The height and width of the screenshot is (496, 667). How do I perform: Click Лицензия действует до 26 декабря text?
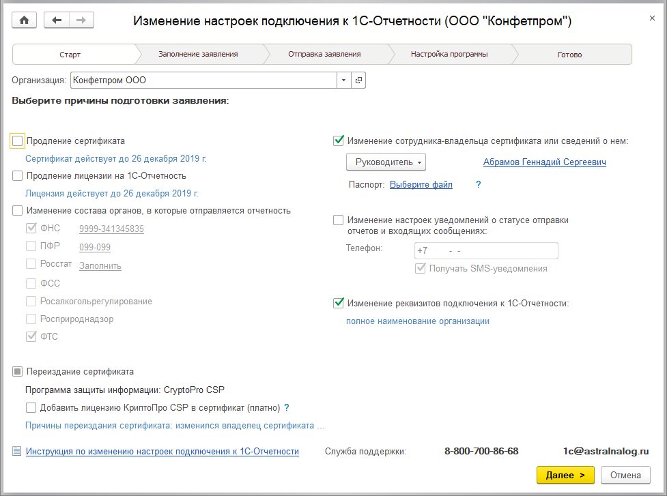pyautogui.click(x=112, y=193)
